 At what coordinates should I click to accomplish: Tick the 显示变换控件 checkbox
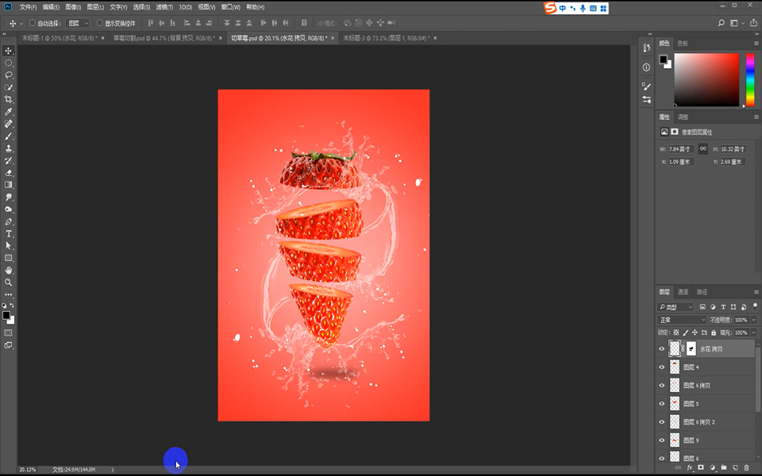(x=99, y=23)
